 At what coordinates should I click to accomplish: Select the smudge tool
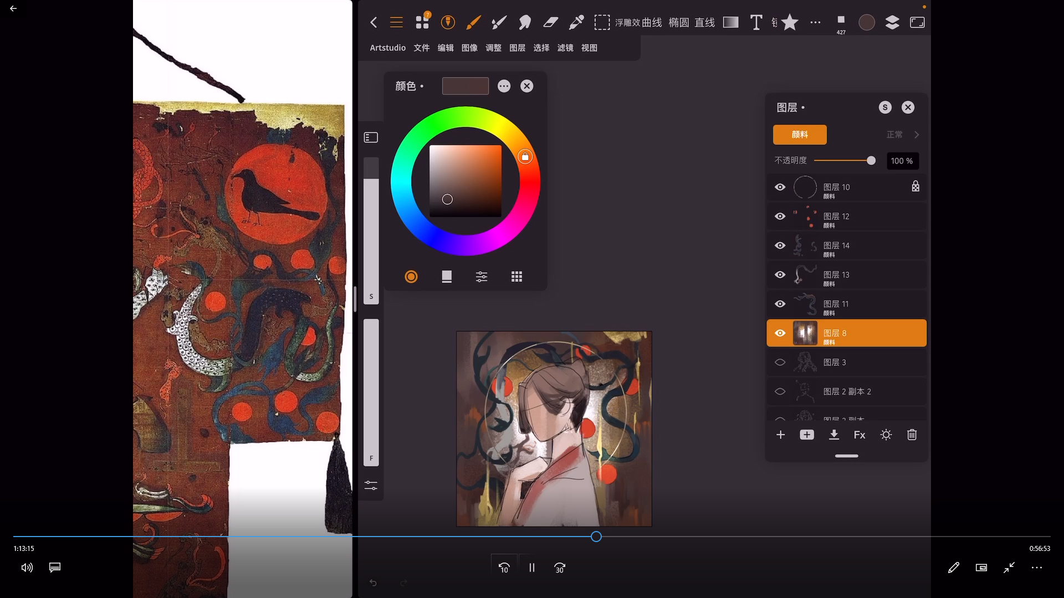(x=524, y=22)
